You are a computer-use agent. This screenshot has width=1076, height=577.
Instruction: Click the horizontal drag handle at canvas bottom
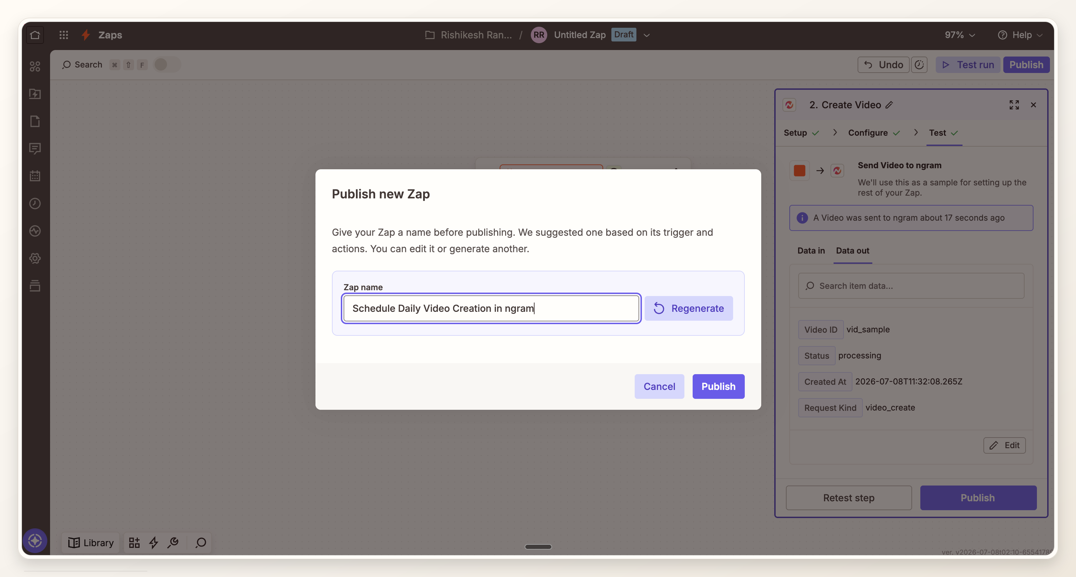[x=538, y=547]
